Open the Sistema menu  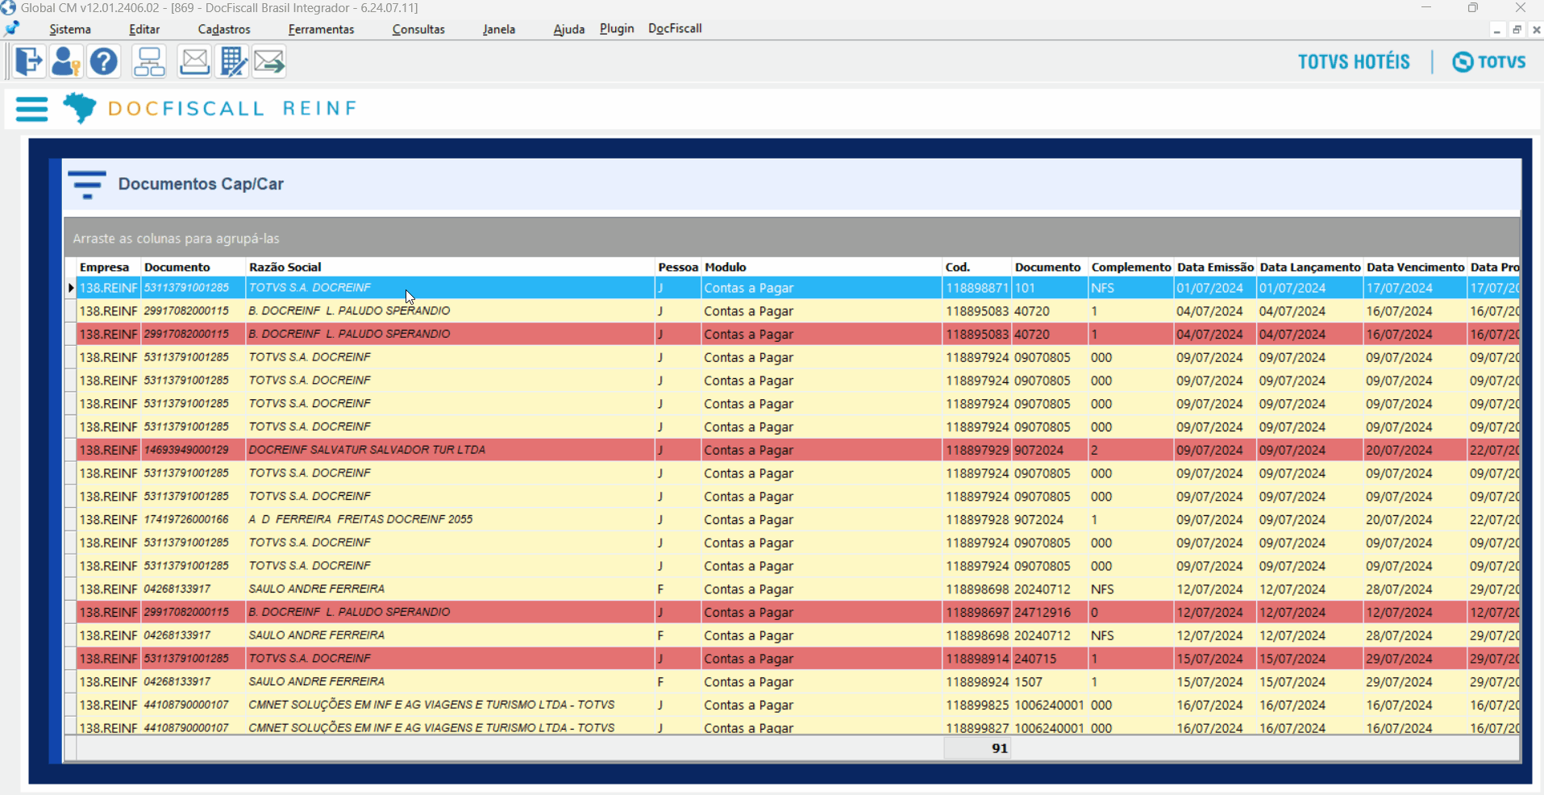(70, 29)
